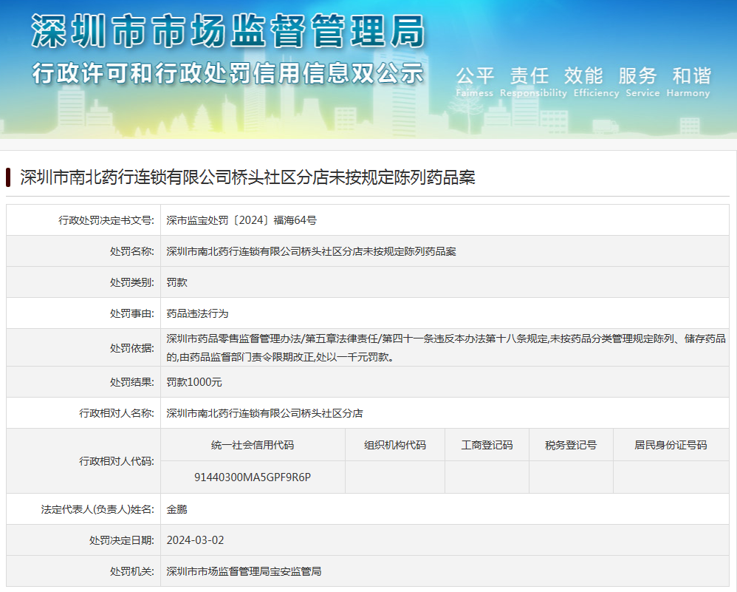Screen dimensions: 737x592
Task: Click the 行政相对人代码 label
Action: [x=117, y=461]
